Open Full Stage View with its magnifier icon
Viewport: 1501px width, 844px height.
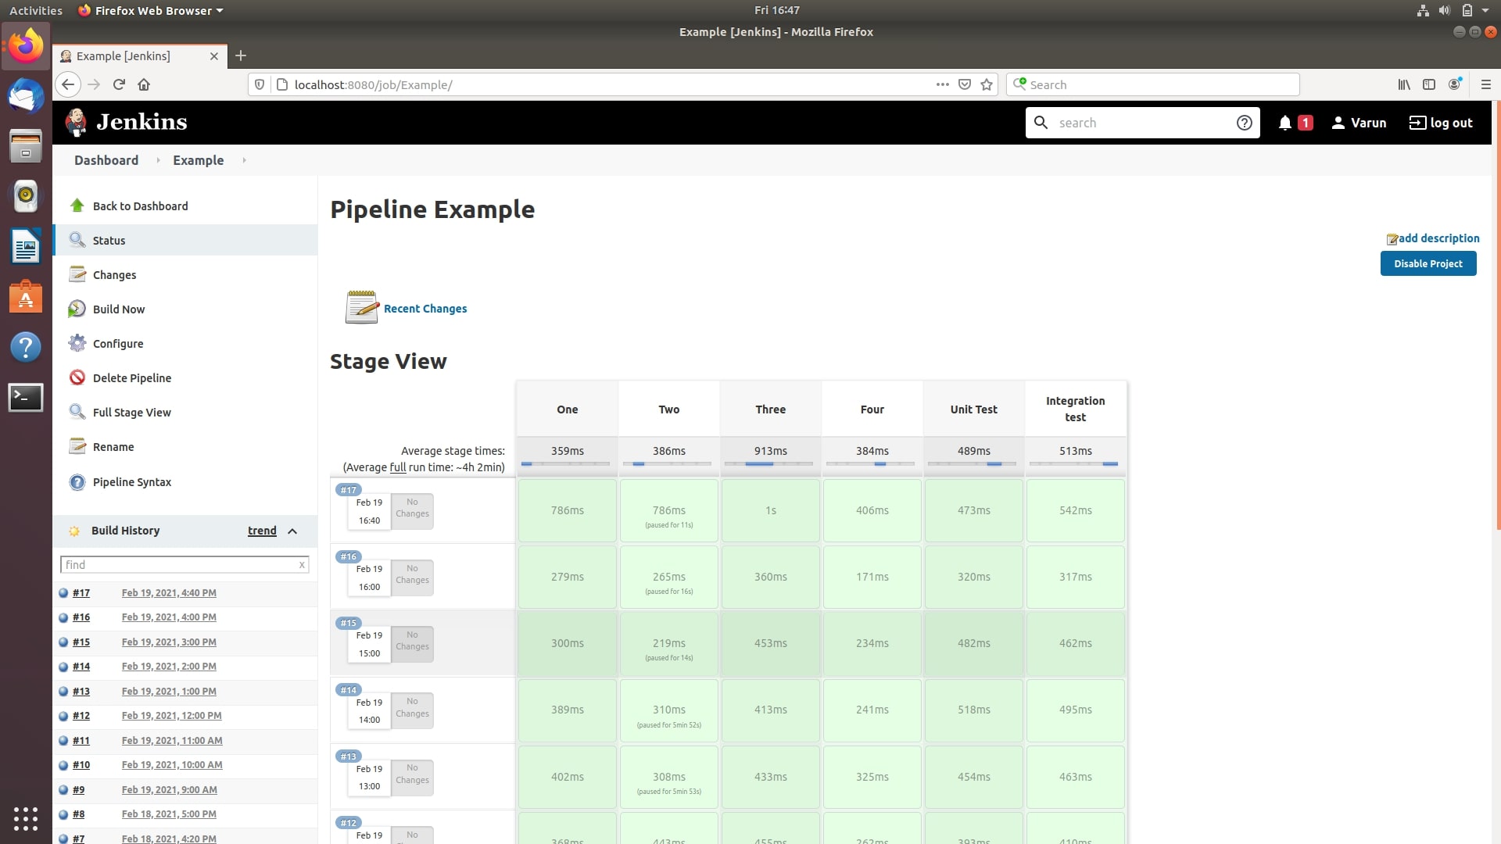(x=77, y=412)
